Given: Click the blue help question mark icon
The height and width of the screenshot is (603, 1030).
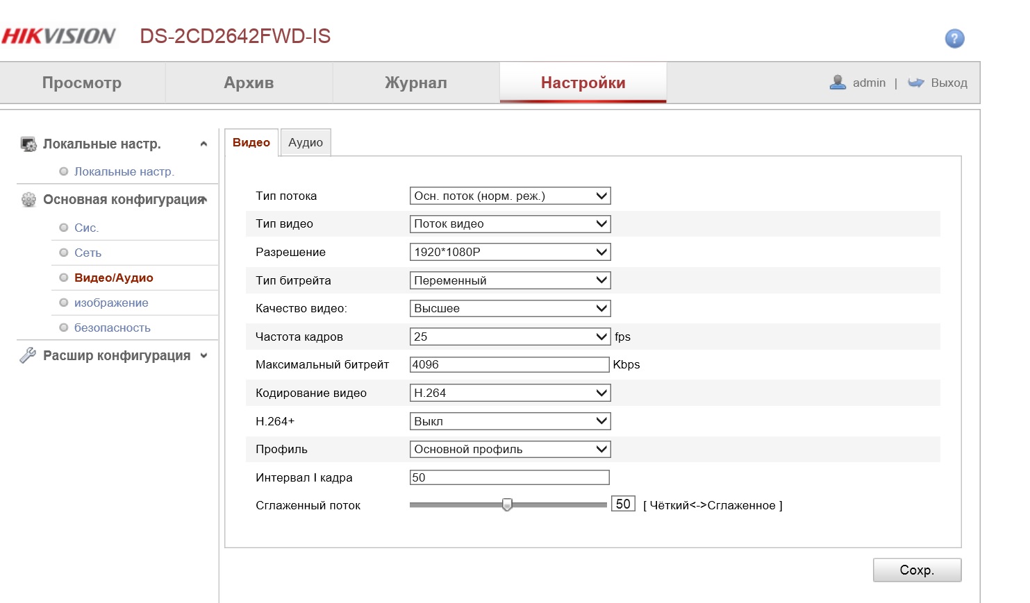Looking at the screenshot, I should pos(954,38).
